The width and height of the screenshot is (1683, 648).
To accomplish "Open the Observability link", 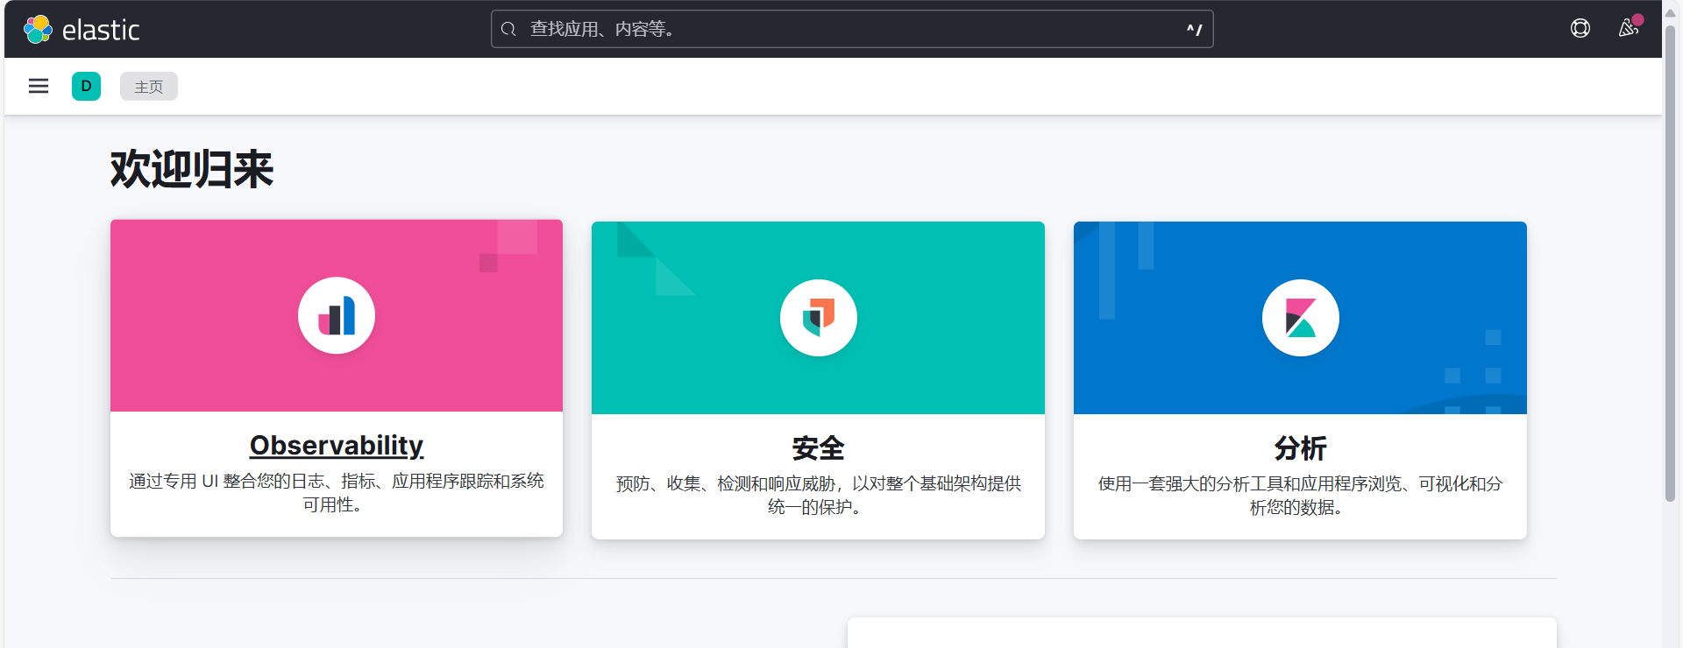I will pyautogui.click(x=337, y=446).
